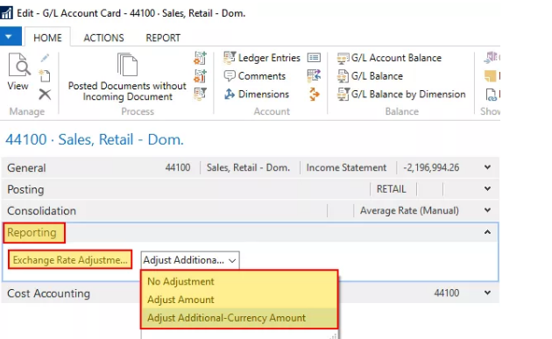Open the blue application menu dropdown
This screenshot has height=339, width=552.
[x=11, y=36]
